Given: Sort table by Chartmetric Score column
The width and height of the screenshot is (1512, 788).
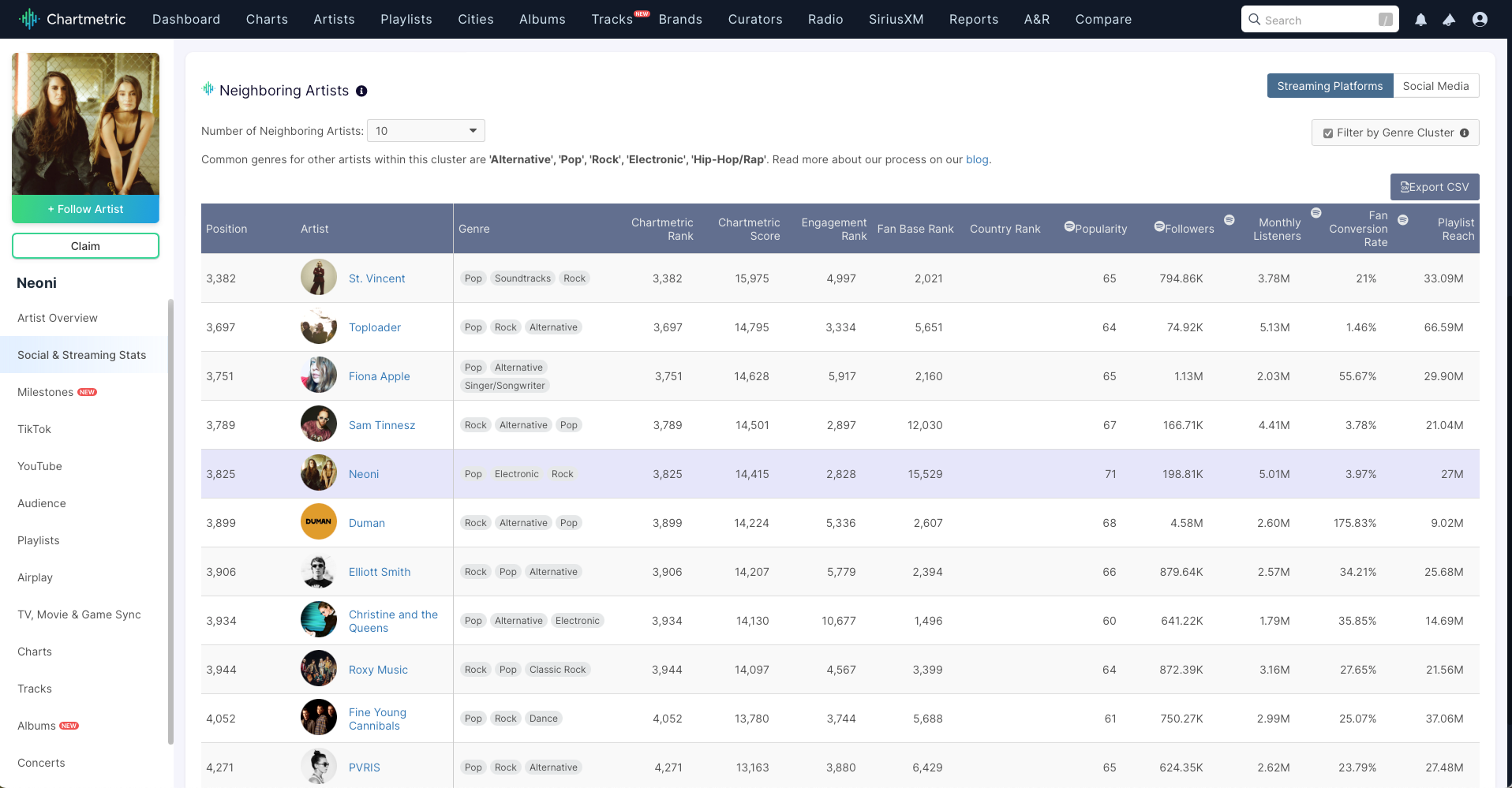Looking at the screenshot, I should point(748,229).
